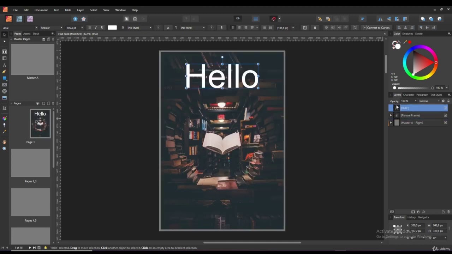
Task: Switch to the Character tab
Action: [409, 95]
